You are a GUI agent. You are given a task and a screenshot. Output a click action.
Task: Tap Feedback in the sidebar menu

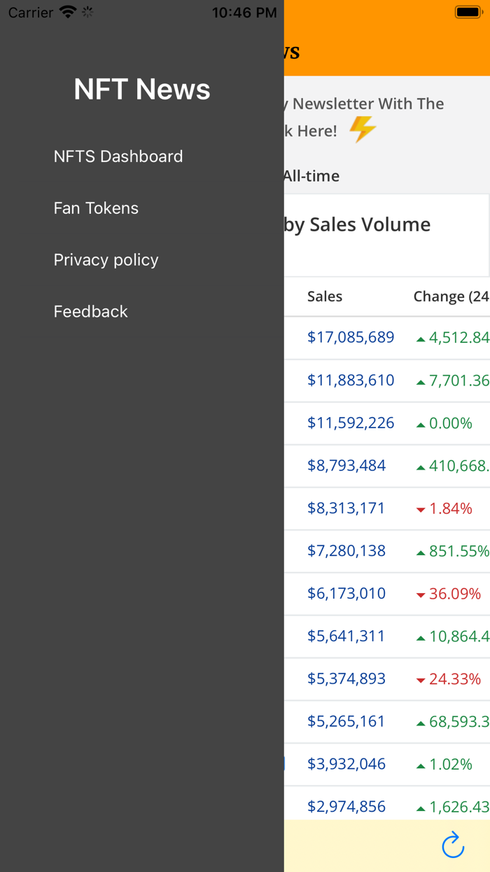coord(90,311)
